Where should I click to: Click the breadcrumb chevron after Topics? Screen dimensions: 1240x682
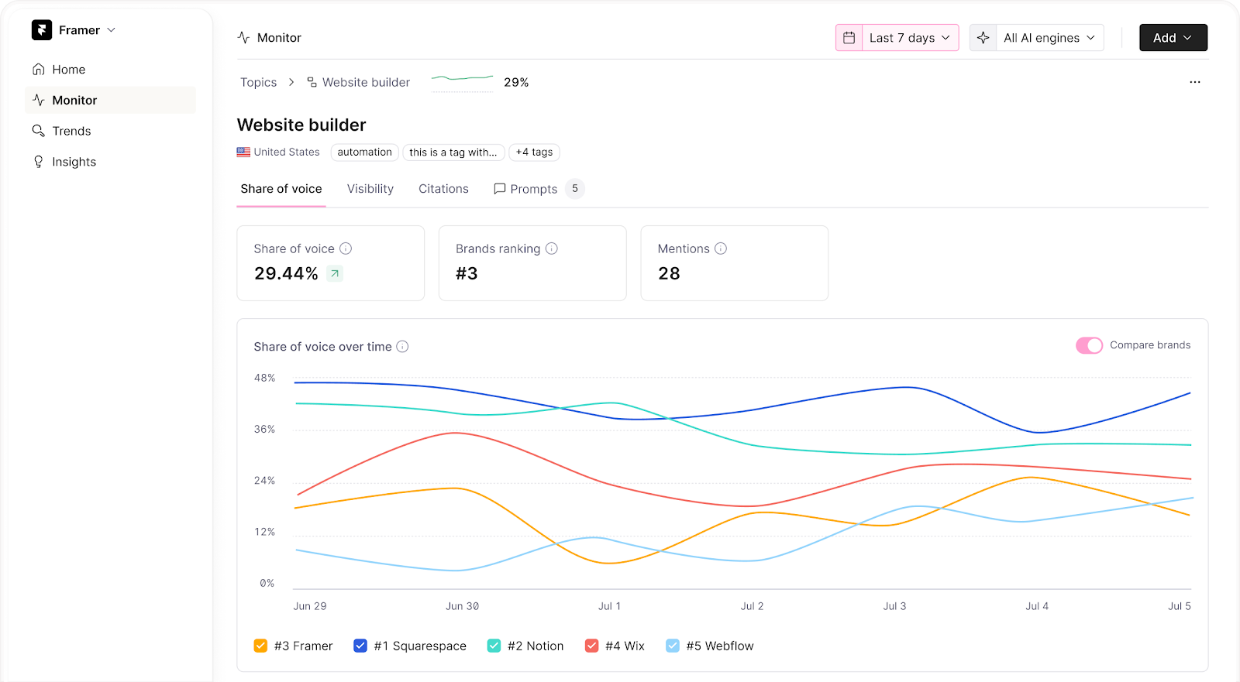[291, 82]
